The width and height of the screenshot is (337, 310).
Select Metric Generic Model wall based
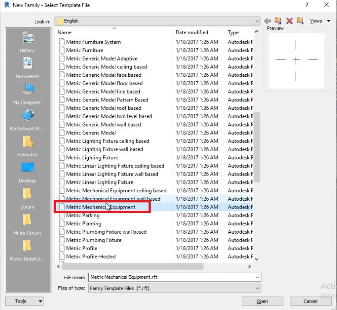pyautogui.click(x=103, y=125)
